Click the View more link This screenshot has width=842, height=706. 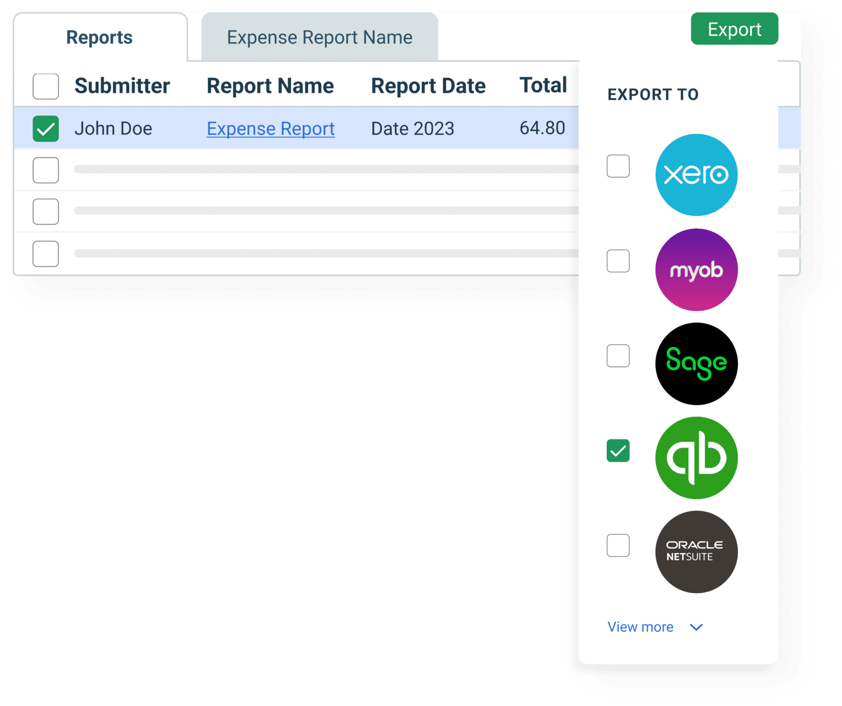640,627
